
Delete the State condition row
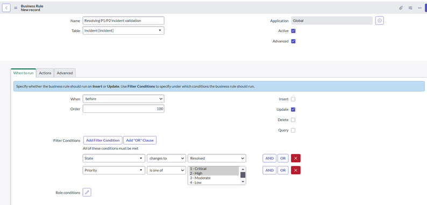(296, 158)
